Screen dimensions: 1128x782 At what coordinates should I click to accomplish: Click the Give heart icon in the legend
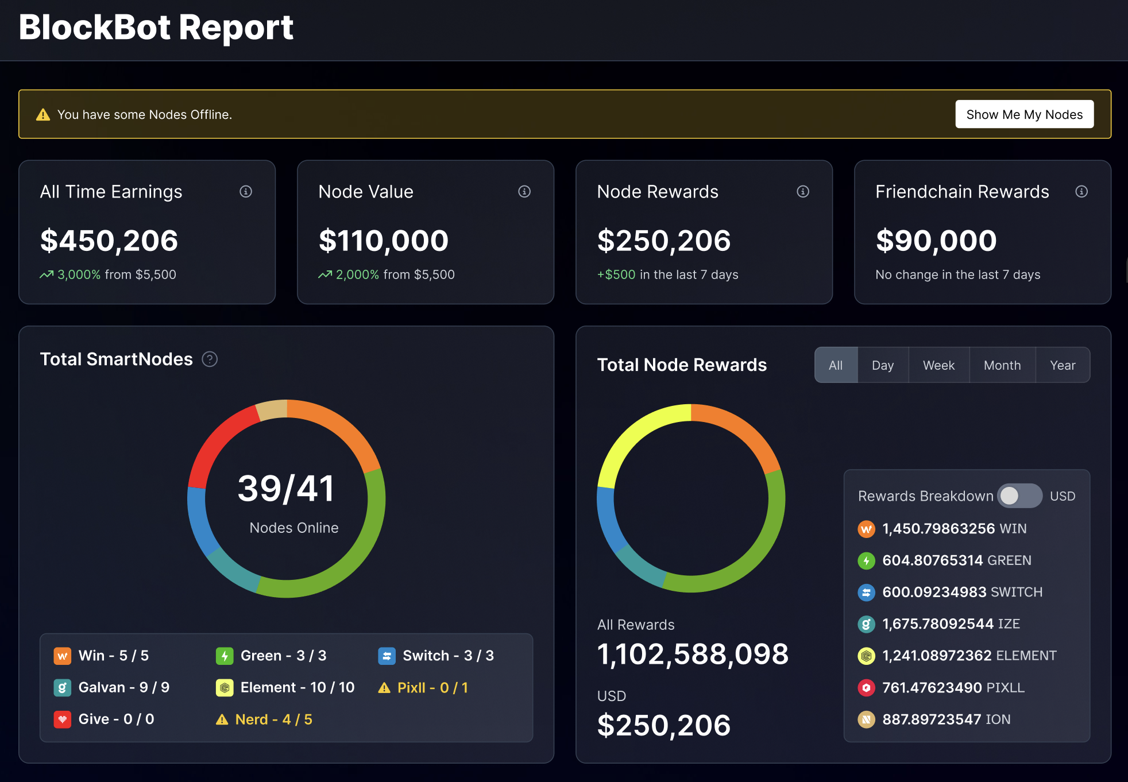click(62, 719)
